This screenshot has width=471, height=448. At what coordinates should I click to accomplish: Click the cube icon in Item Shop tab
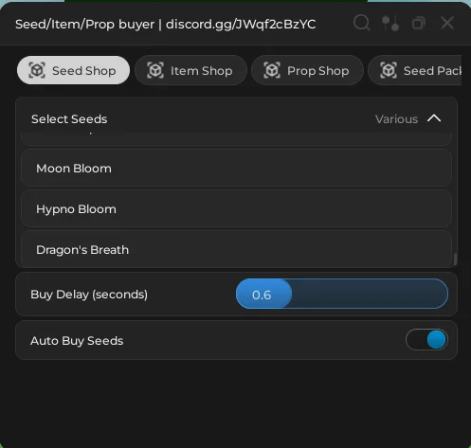(x=155, y=70)
